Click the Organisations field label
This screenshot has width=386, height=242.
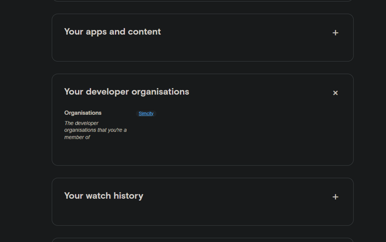click(83, 113)
